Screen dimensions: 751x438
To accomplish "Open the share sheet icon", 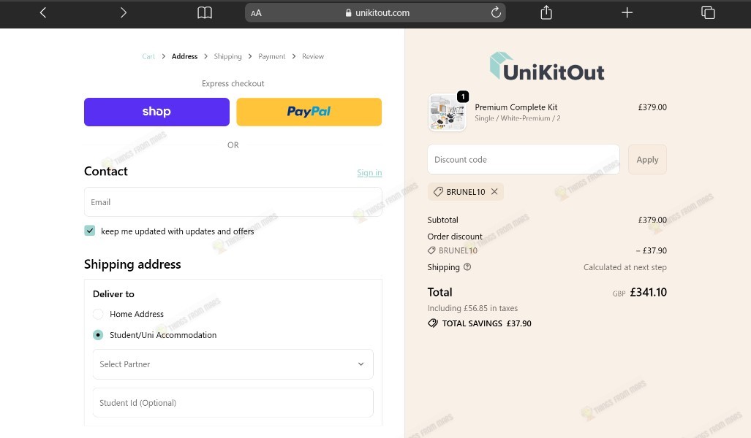I will [x=546, y=12].
